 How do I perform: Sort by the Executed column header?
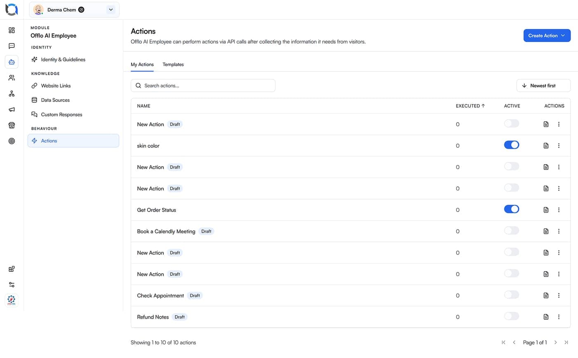470,106
